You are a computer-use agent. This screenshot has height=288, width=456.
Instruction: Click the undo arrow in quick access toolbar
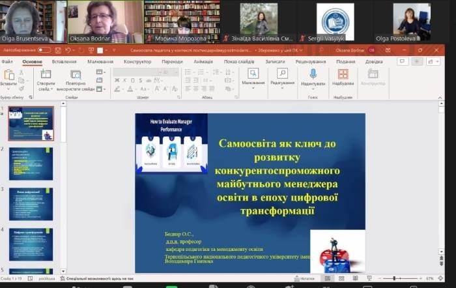pyautogui.click(x=68, y=50)
